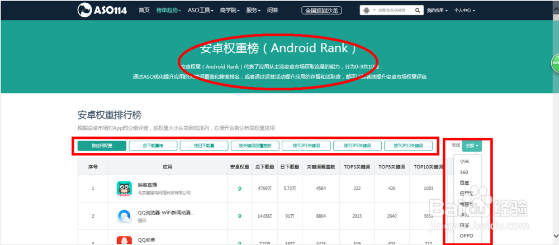Select the 按TOP10关键词 tab
559x245 pixels.
[408, 146]
